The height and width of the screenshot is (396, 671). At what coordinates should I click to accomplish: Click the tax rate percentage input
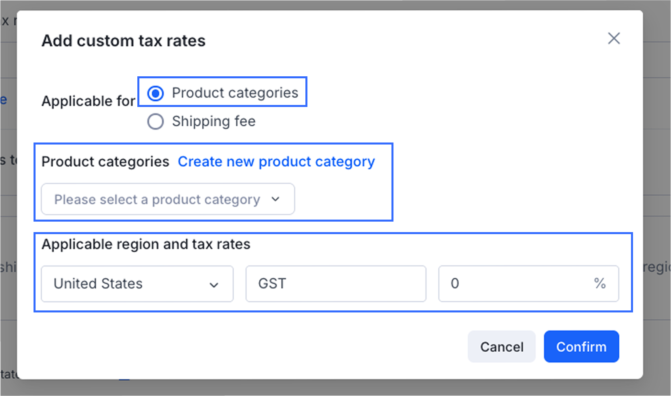pyautogui.click(x=517, y=283)
